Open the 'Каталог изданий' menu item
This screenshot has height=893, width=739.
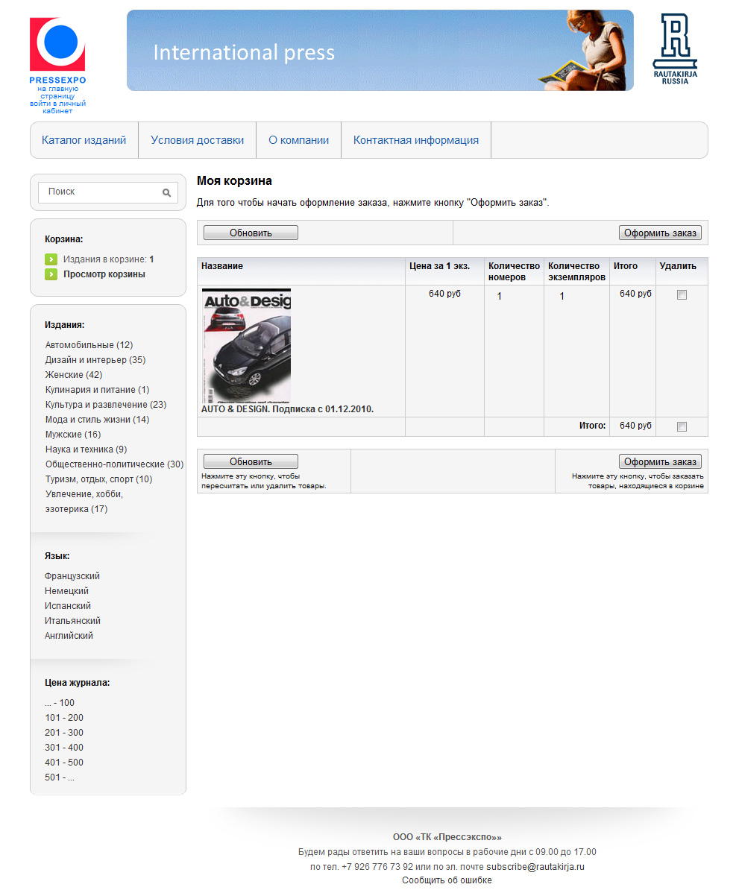tap(84, 140)
